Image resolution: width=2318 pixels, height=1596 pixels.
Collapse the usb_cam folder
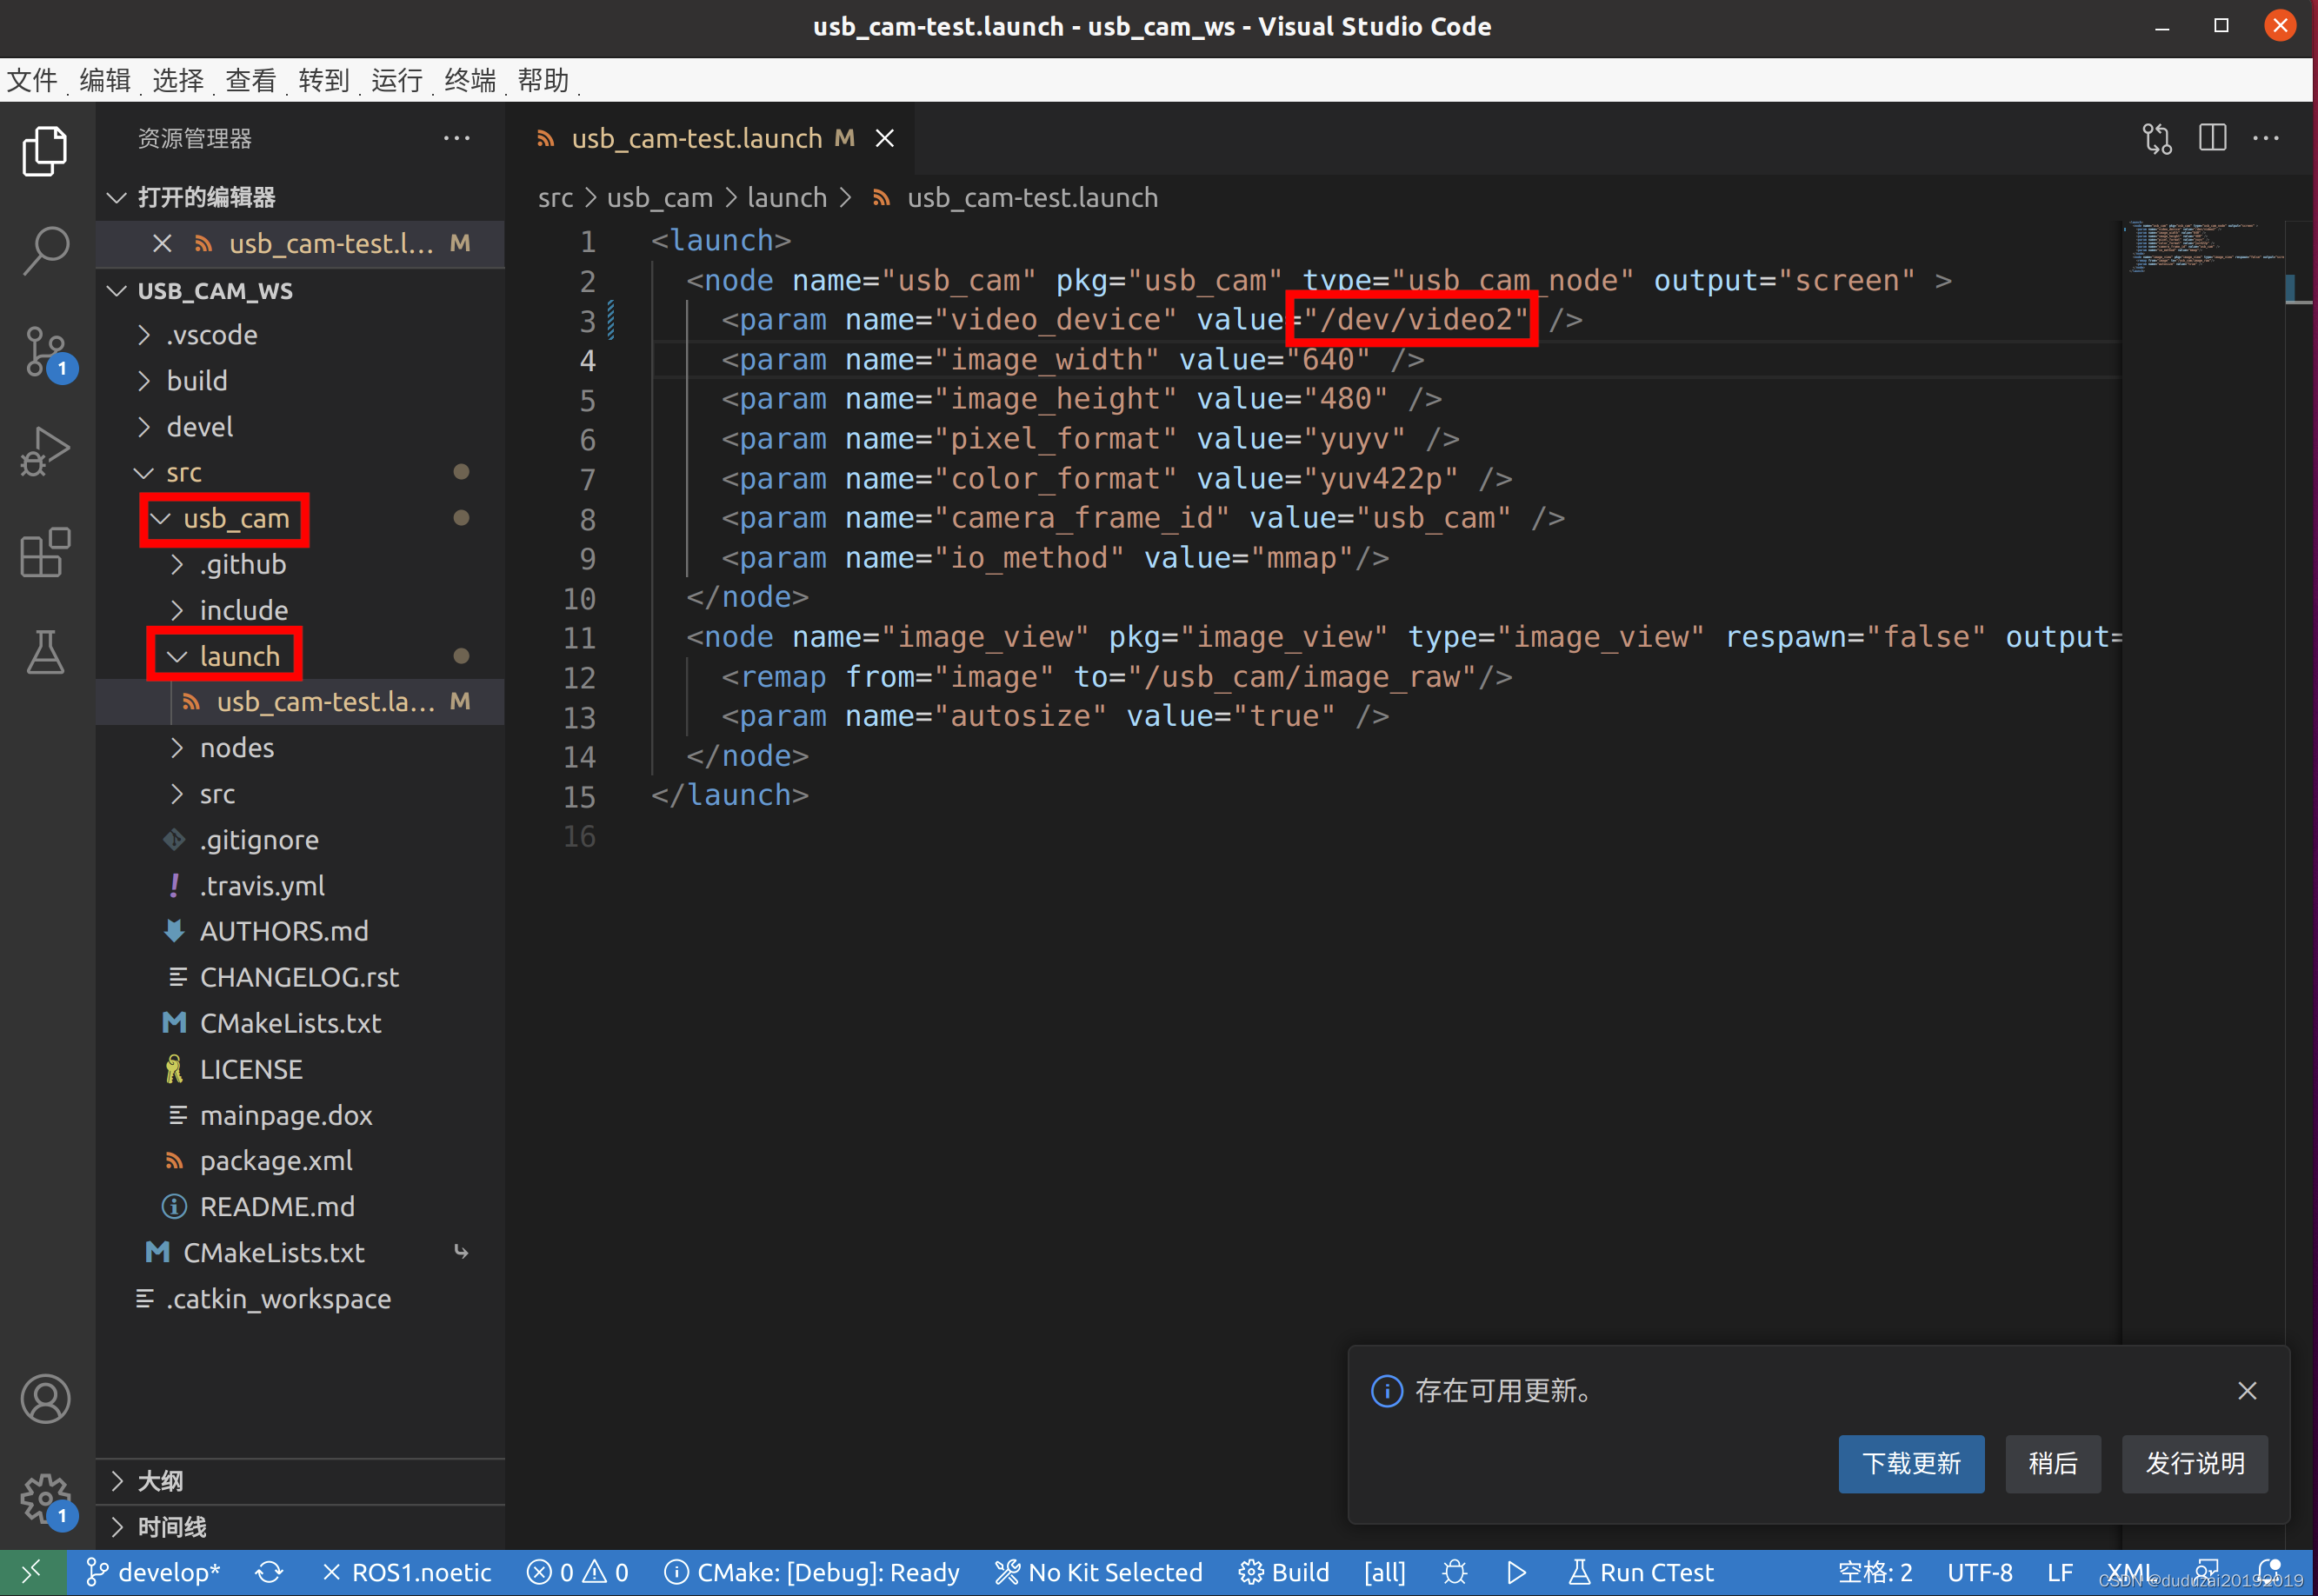[300, 519]
